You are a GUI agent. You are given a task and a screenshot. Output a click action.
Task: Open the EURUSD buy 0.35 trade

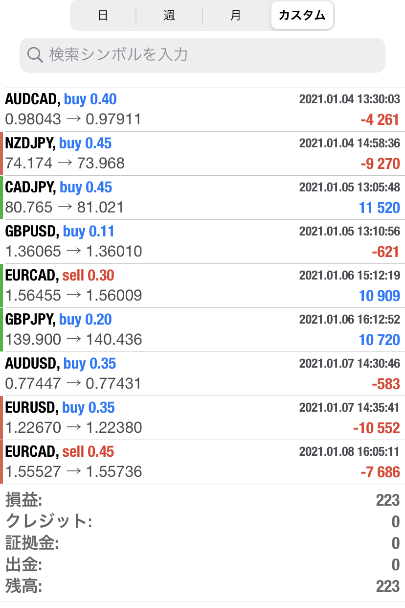(x=202, y=418)
